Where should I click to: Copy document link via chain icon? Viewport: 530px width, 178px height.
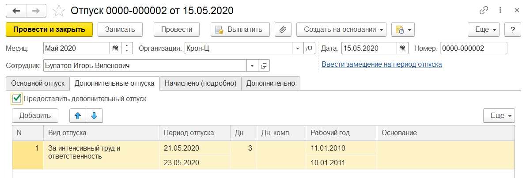point(484,10)
